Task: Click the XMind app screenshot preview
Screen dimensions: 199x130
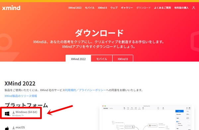Action: point(147,117)
